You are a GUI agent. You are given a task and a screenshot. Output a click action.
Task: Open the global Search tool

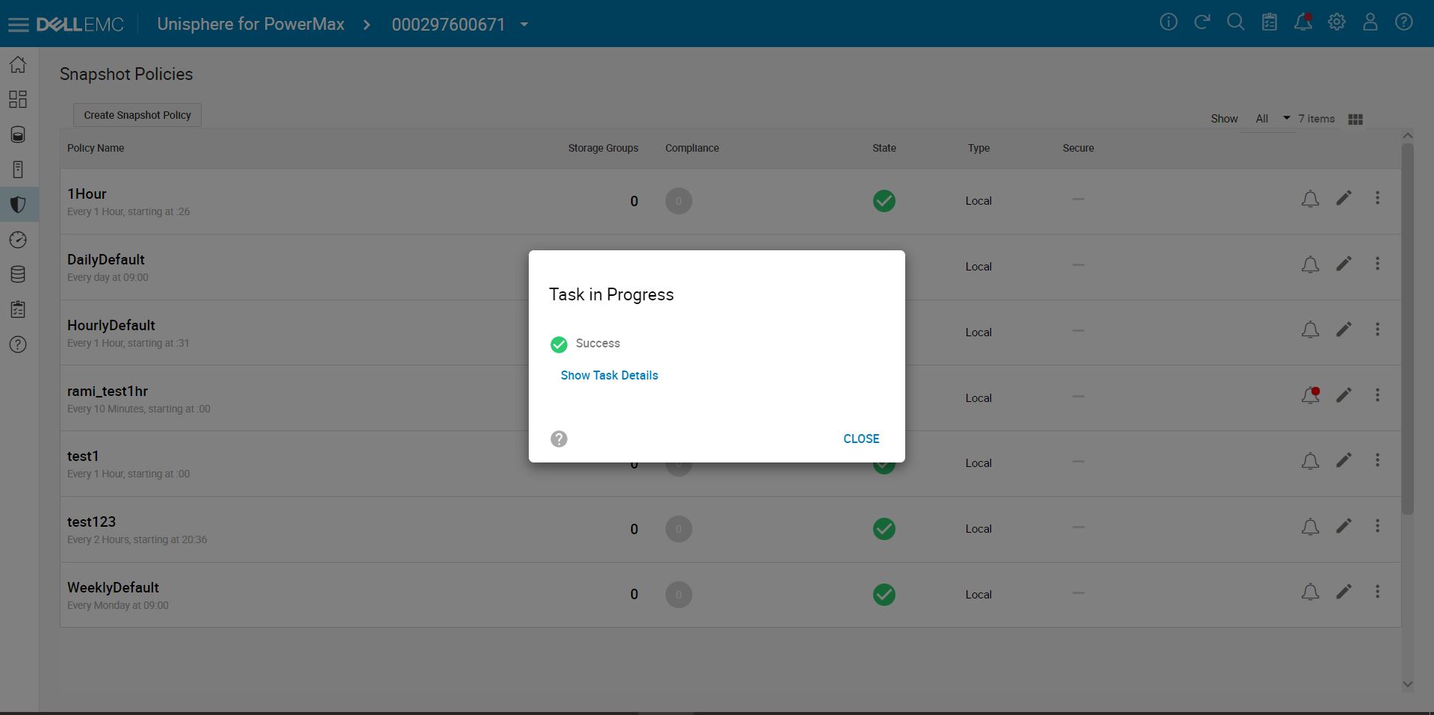tap(1235, 22)
